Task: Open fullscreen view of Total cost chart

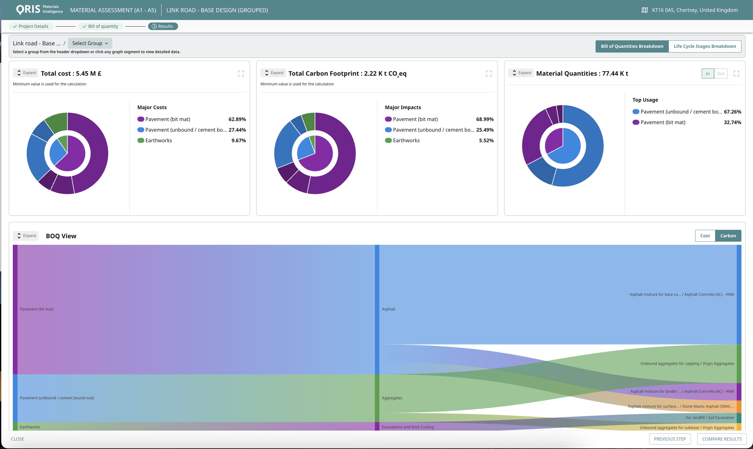Action: click(x=241, y=73)
